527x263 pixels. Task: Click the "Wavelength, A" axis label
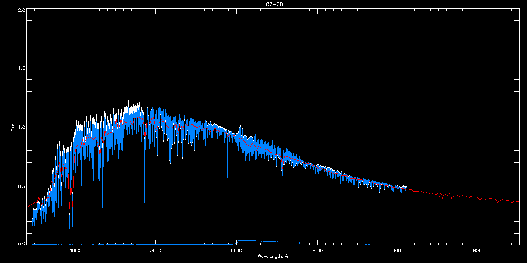(x=273, y=256)
